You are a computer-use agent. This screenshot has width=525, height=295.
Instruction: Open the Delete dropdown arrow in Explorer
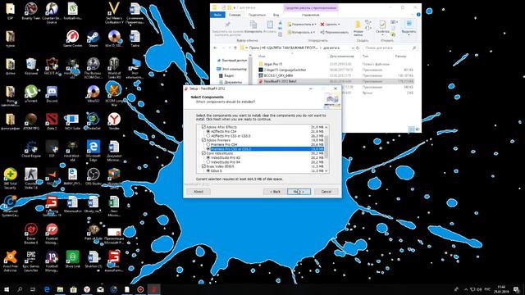[x=339, y=25]
